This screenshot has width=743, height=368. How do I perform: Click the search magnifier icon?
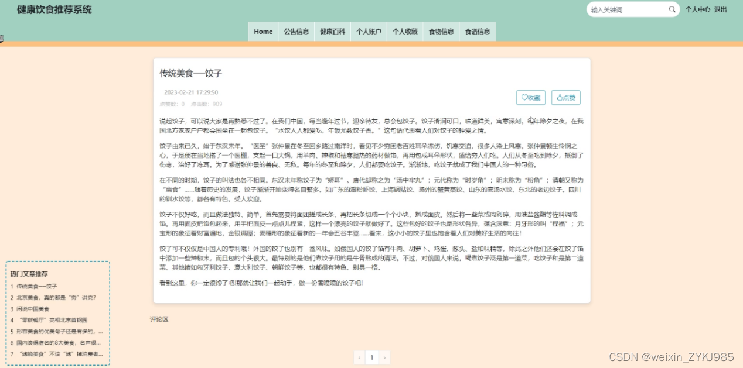672,9
